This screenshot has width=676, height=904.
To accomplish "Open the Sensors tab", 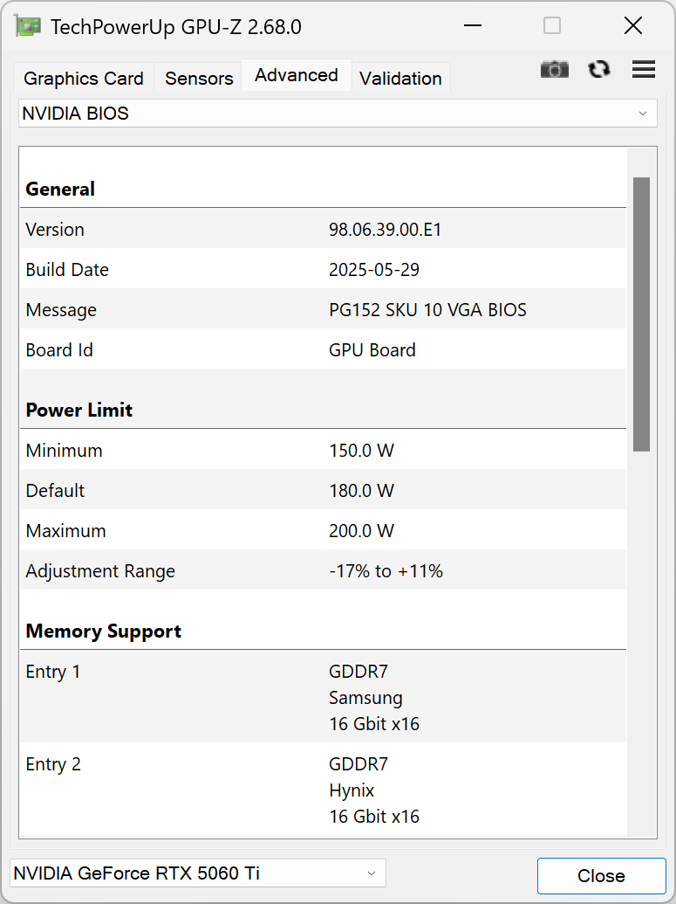I will 199,79.
